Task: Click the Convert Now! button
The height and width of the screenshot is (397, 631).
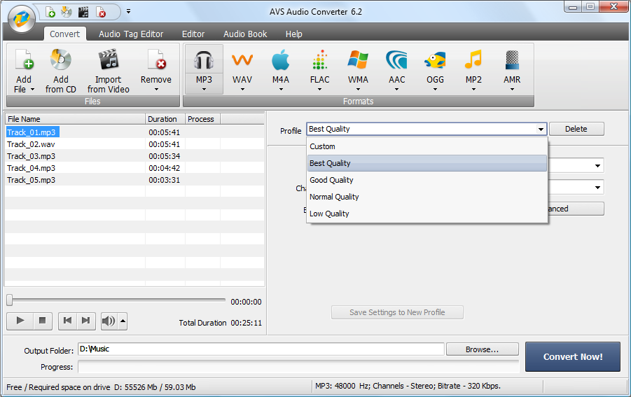Action: tap(572, 356)
